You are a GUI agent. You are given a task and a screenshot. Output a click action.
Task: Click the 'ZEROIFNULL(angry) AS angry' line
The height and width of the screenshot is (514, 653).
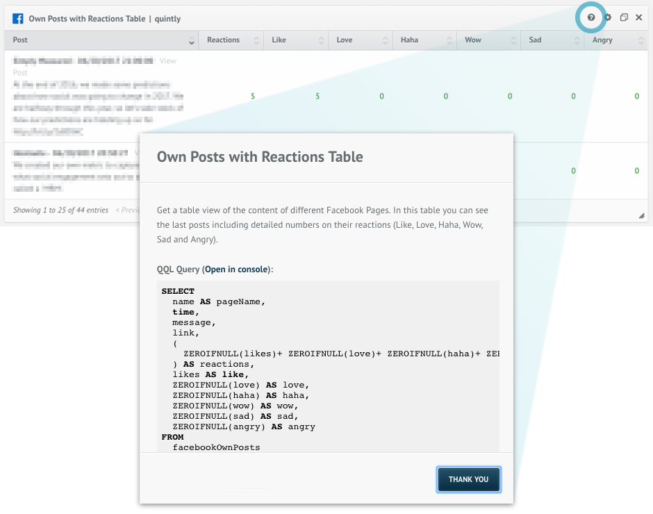[244, 426]
